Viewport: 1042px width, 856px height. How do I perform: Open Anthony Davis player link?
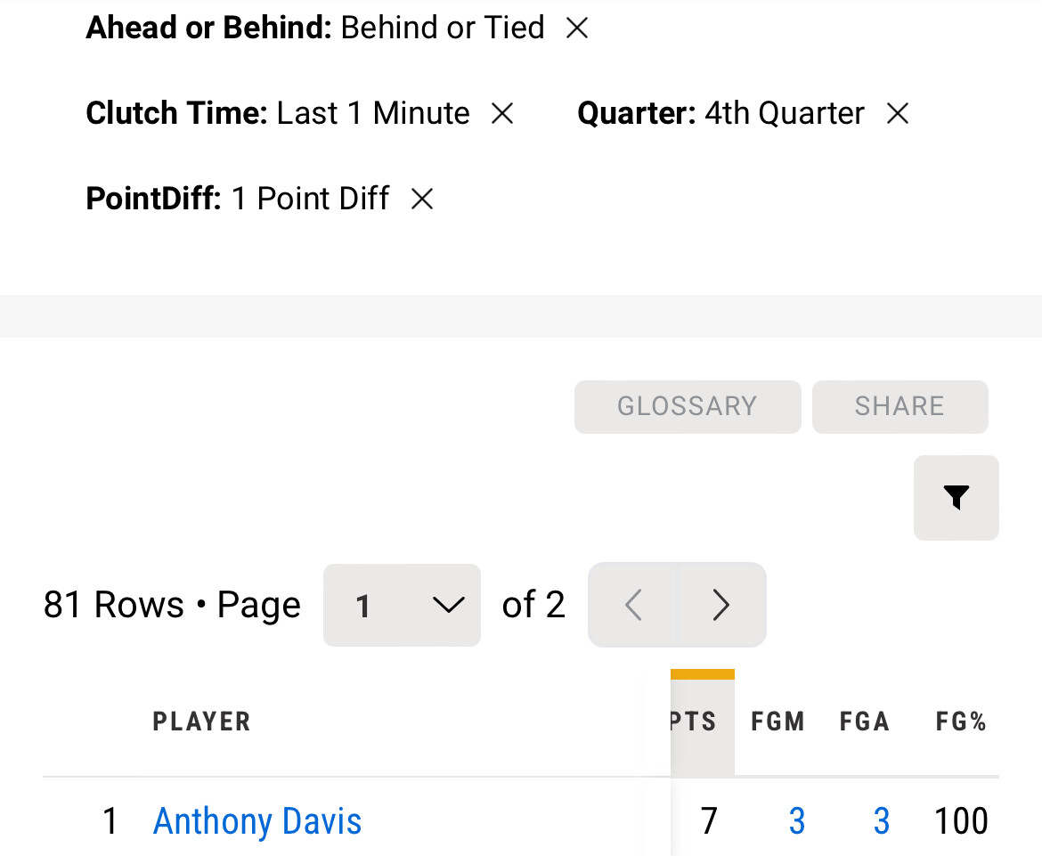[257, 820]
